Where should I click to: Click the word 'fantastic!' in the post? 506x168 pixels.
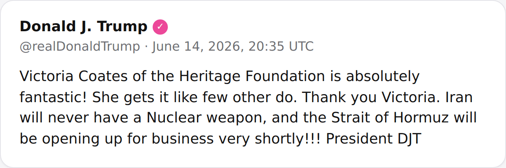click(x=54, y=98)
